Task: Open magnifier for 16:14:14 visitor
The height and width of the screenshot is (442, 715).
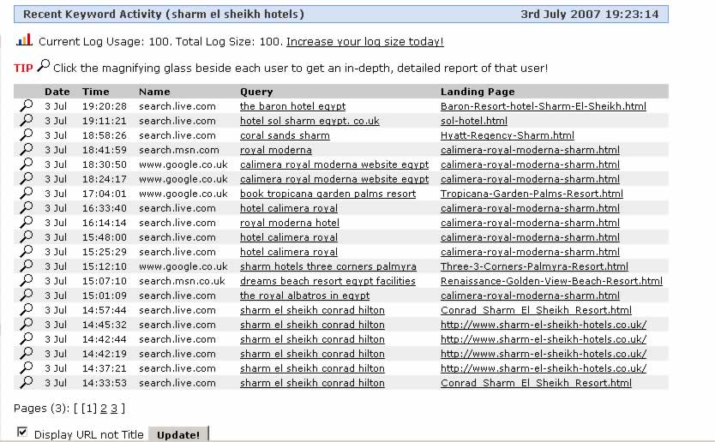Action: (27, 223)
